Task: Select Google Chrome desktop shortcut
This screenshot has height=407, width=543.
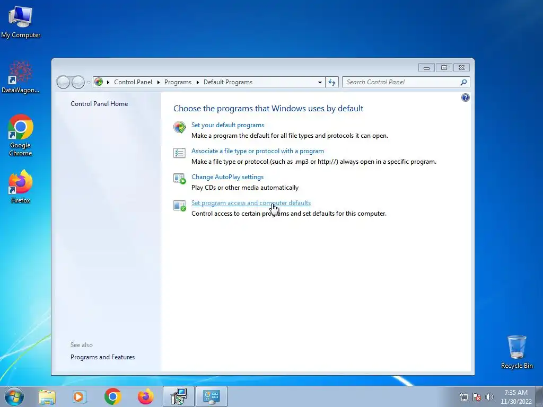Action: click(x=21, y=136)
